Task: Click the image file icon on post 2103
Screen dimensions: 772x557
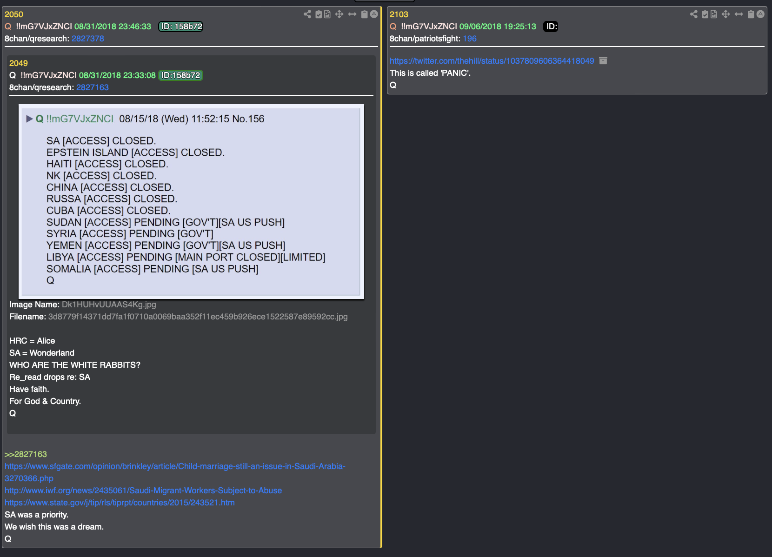Action: click(x=714, y=14)
